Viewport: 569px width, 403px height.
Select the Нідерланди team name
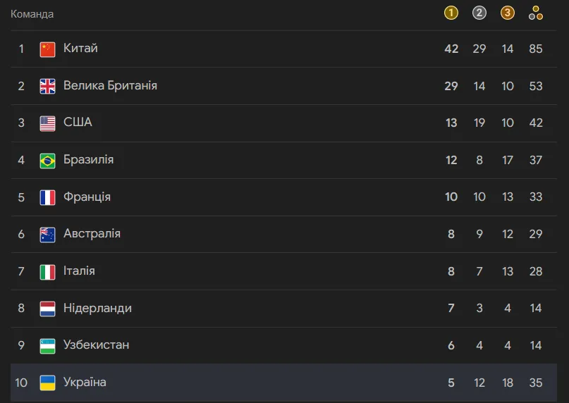(97, 308)
